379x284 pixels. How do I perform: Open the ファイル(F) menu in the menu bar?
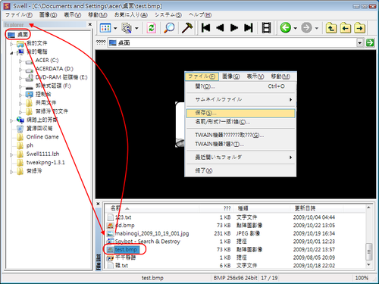pos(19,14)
